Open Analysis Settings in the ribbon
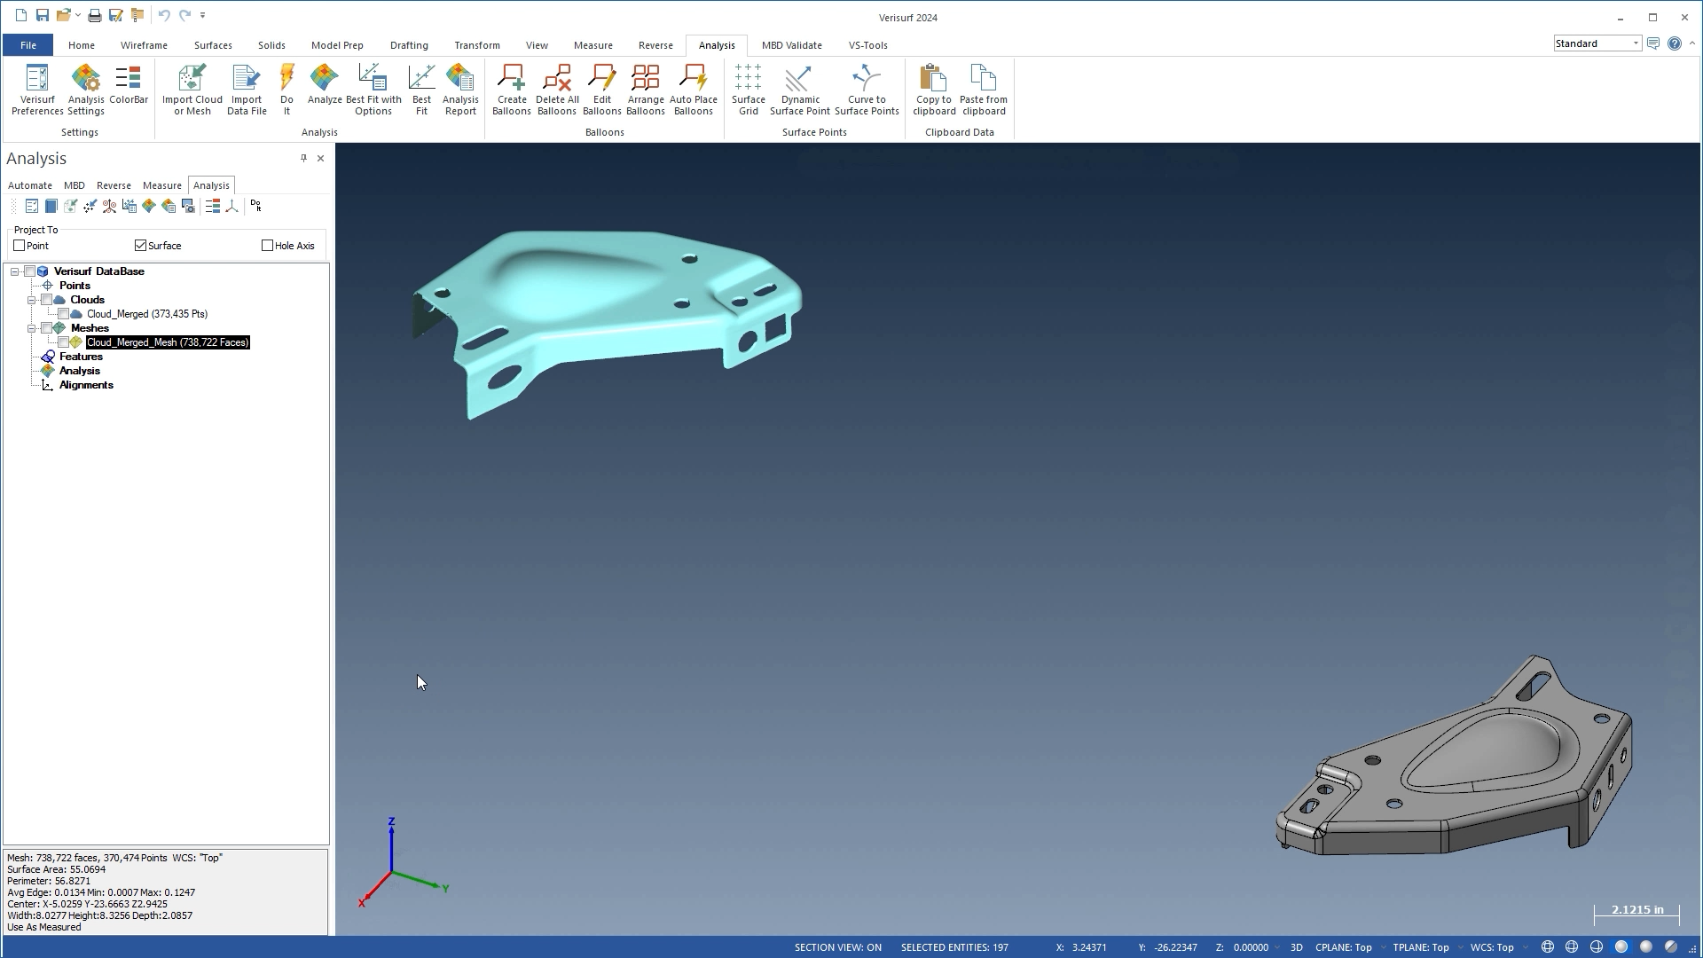 click(86, 90)
